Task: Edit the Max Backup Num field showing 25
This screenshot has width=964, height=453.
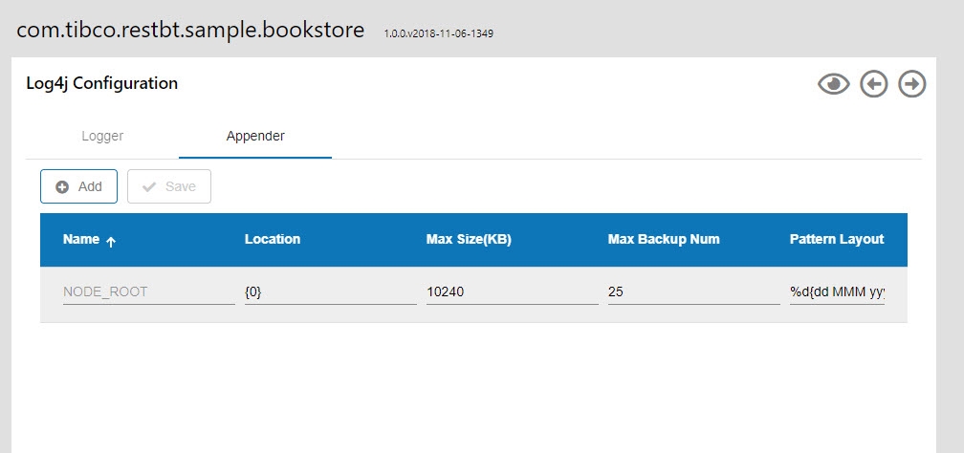Action: pyautogui.click(x=694, y=292)
